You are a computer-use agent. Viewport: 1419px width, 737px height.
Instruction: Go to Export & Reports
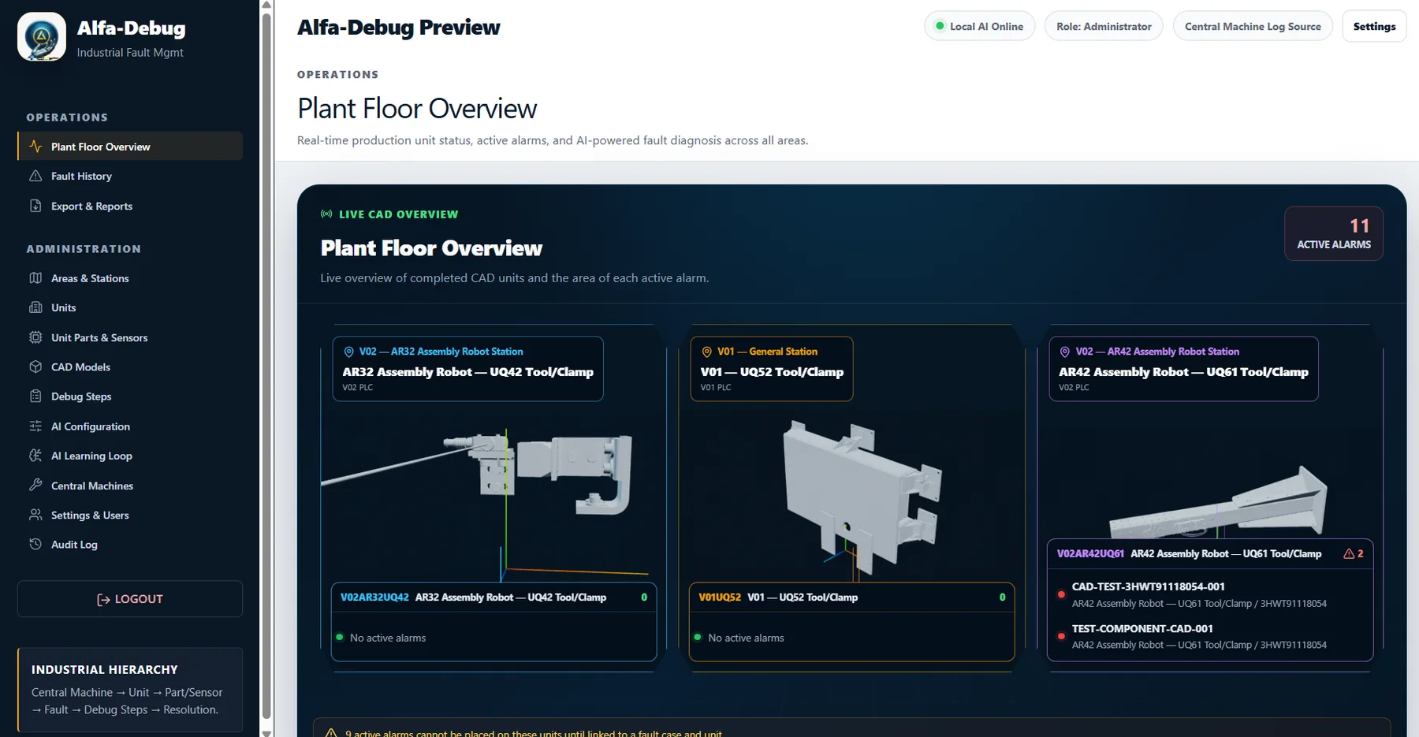[x=130, y=206]
